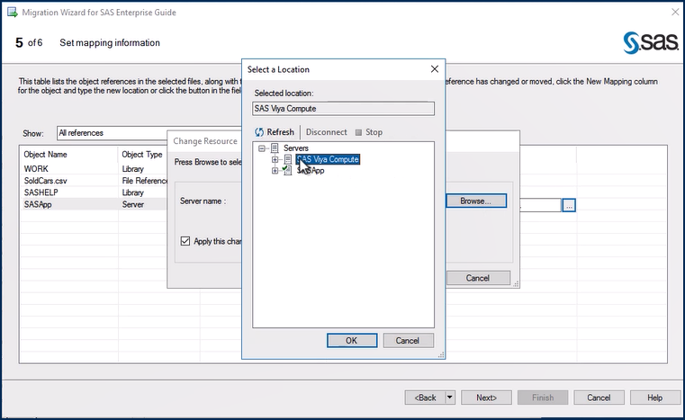Click the wizard's bottom Cancel button
Image resolution: width=685 pixels, height=420 pixels.
point(599,398)
